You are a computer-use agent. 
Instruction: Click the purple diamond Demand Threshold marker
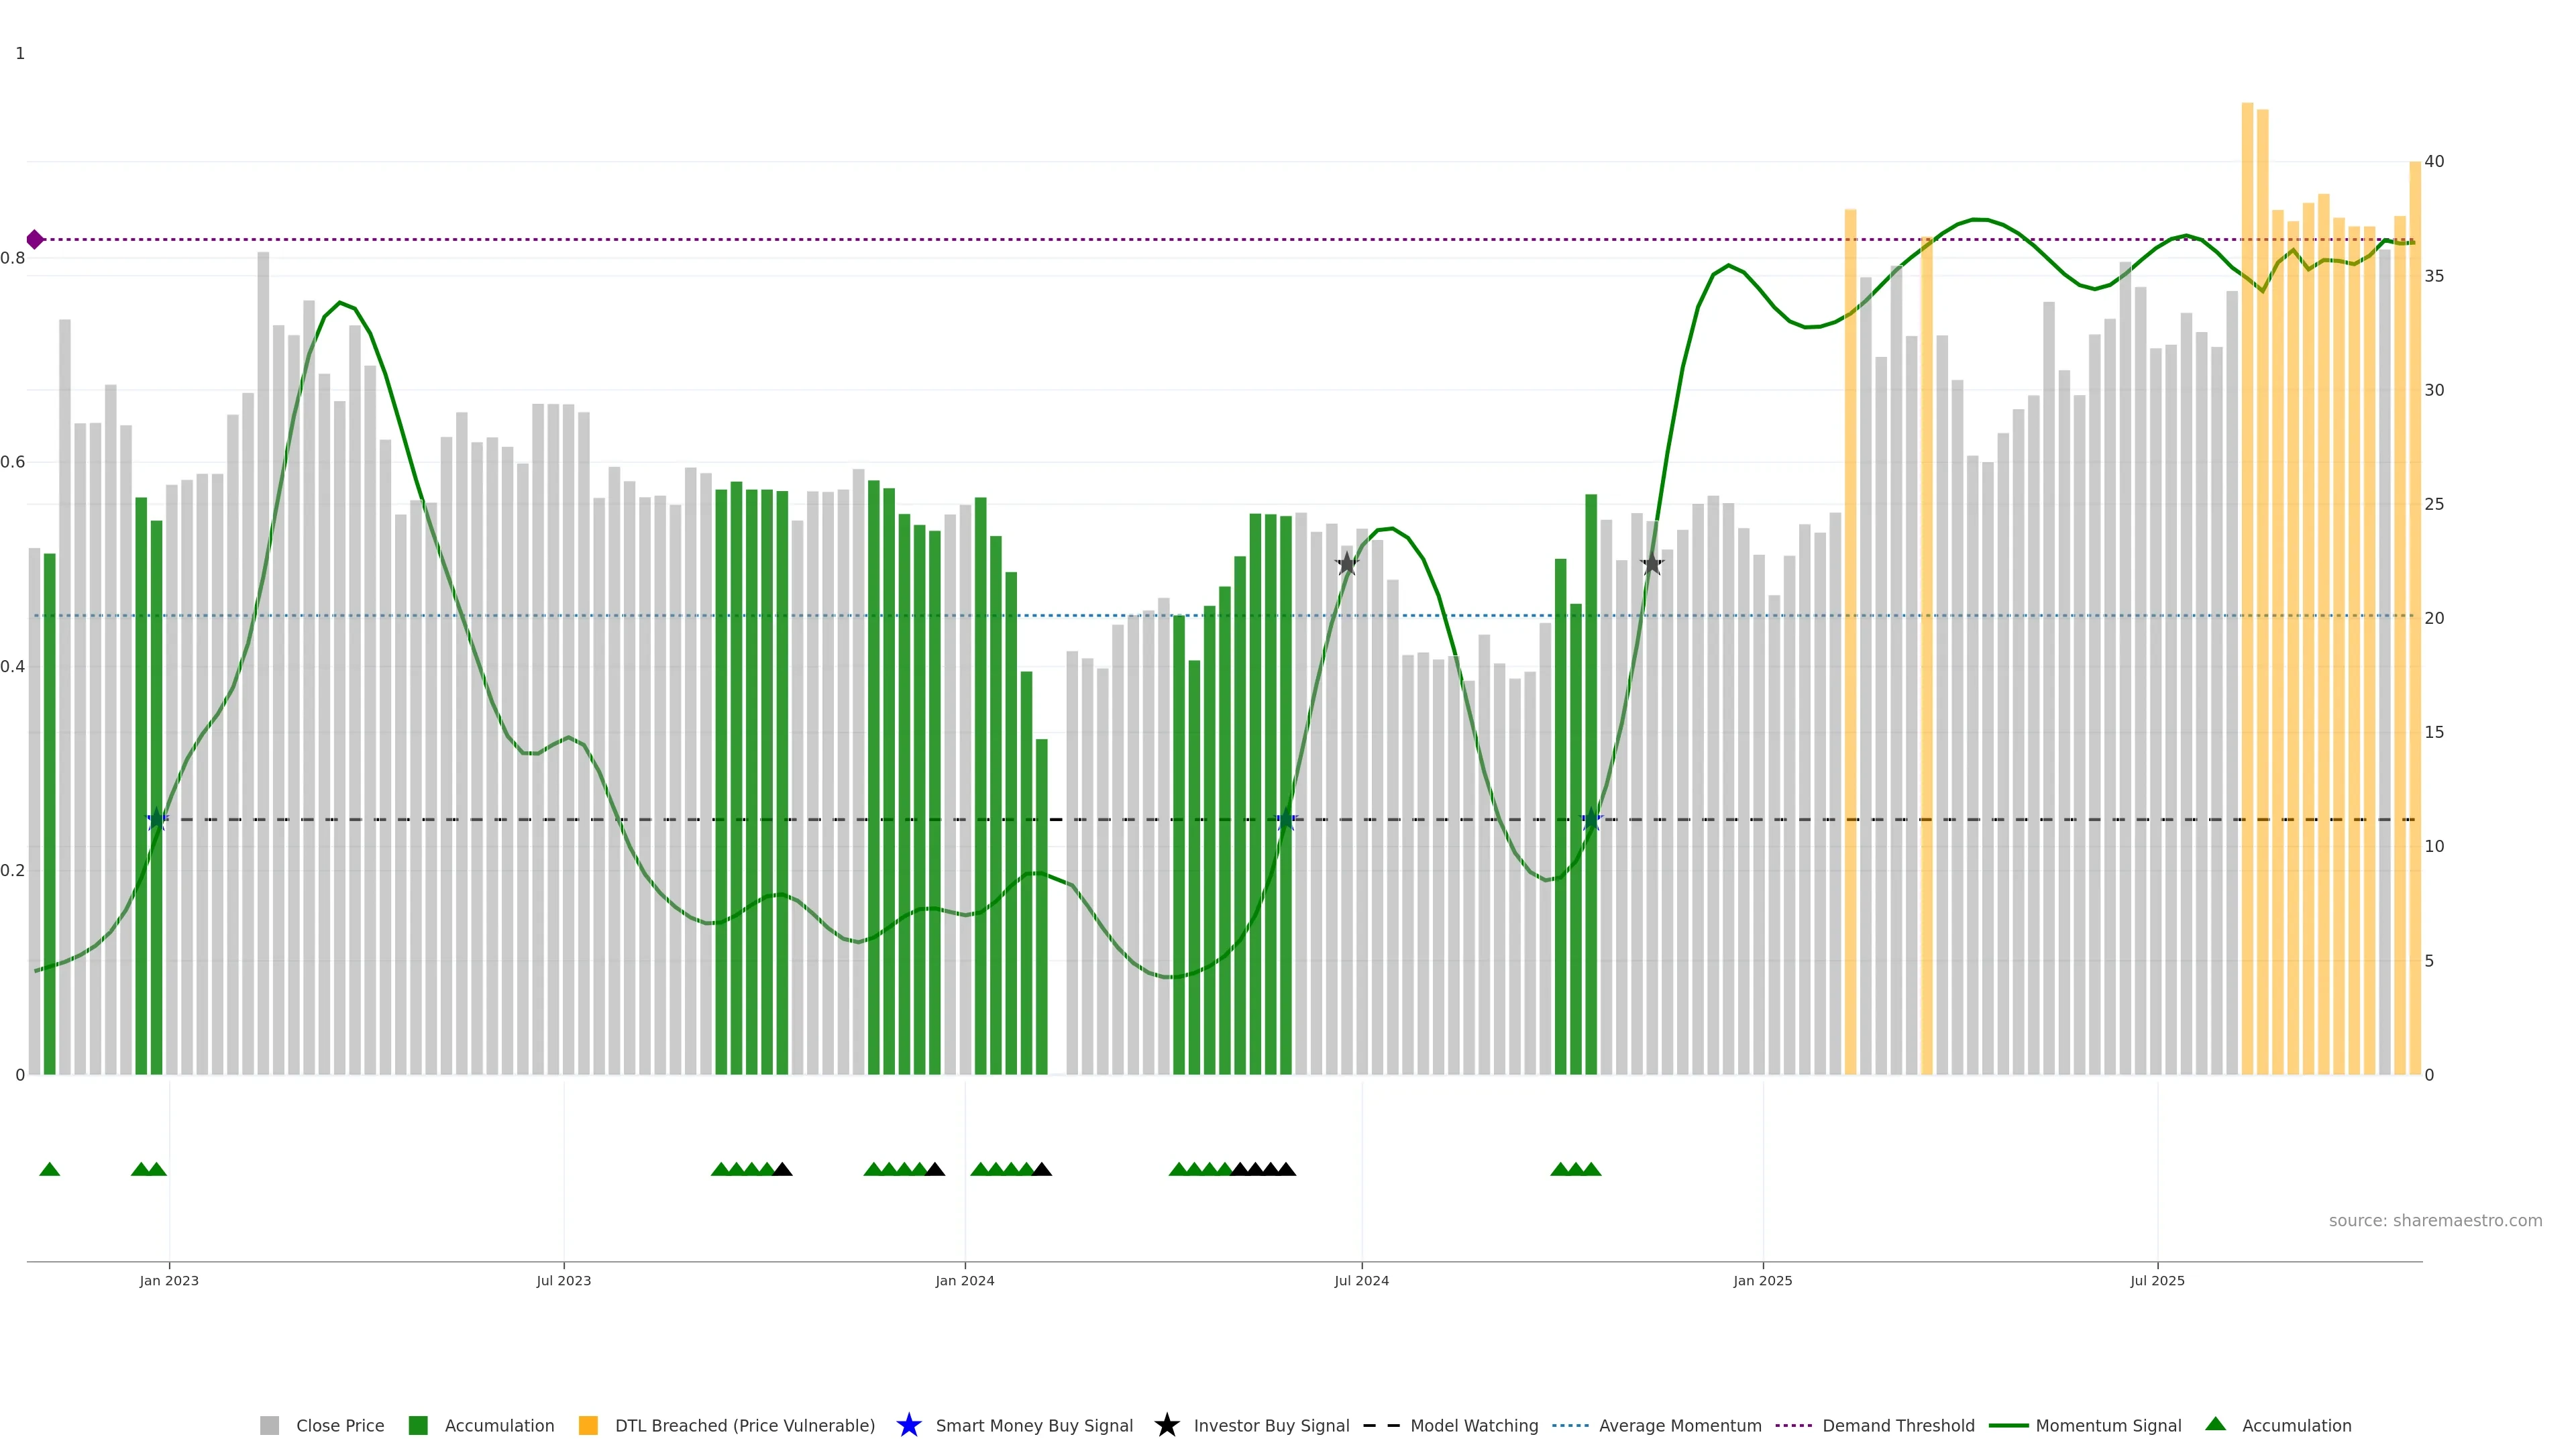coord(35,239)
